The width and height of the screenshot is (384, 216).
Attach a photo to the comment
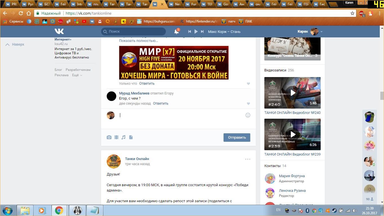[x=109, y=137]
